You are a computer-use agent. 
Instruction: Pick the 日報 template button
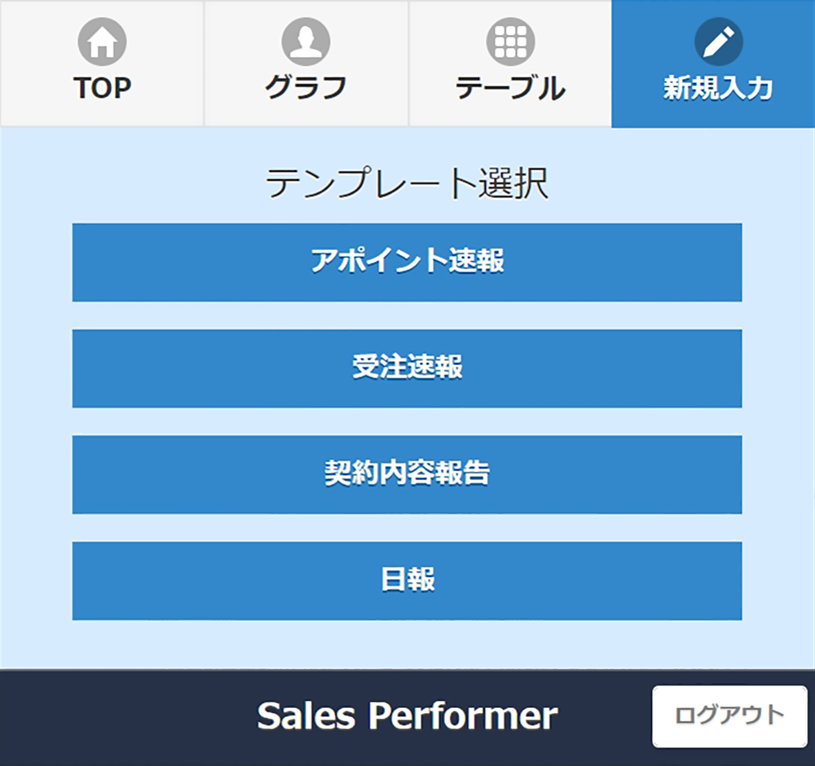pos(163,580)
